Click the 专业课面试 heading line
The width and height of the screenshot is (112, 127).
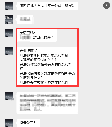29,51
